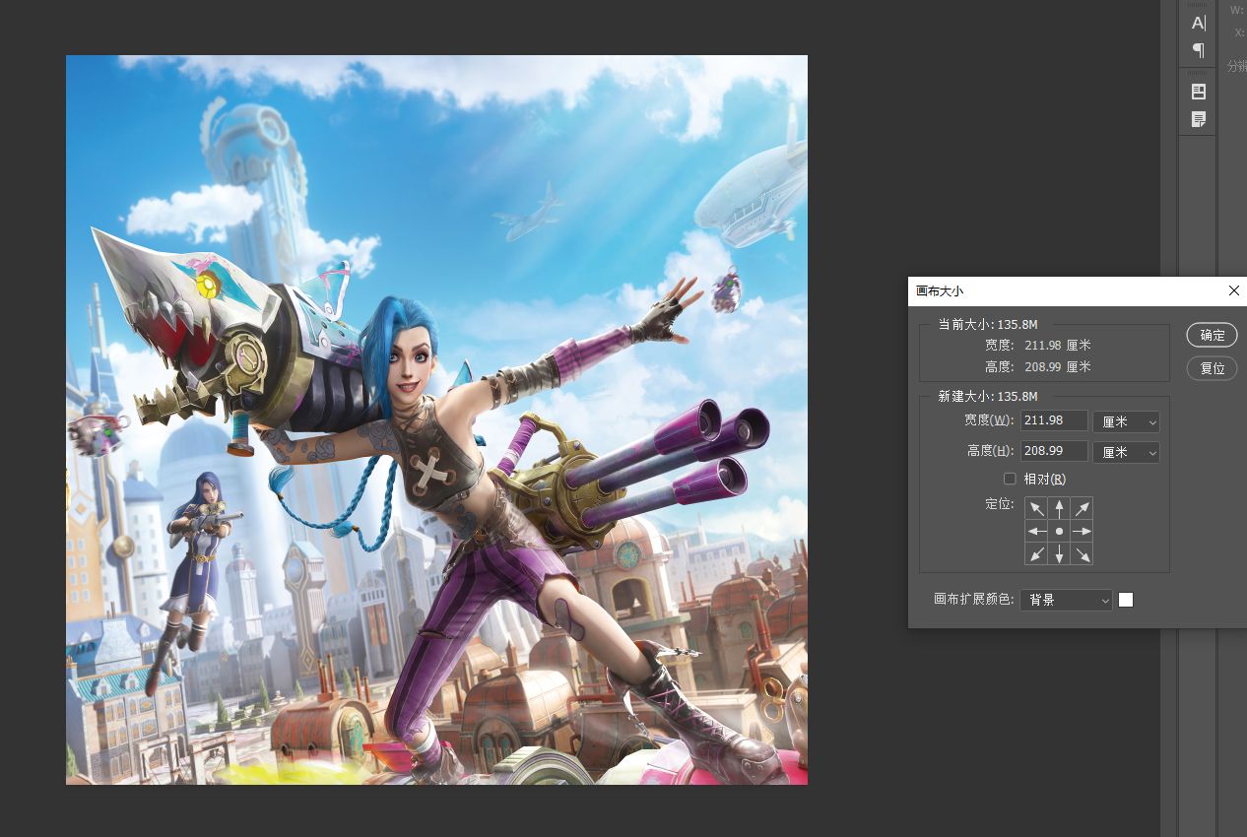Set anchor to bottom-right arrow
This screenshot has width=1247, height=837.
(x=1082, y=553)
